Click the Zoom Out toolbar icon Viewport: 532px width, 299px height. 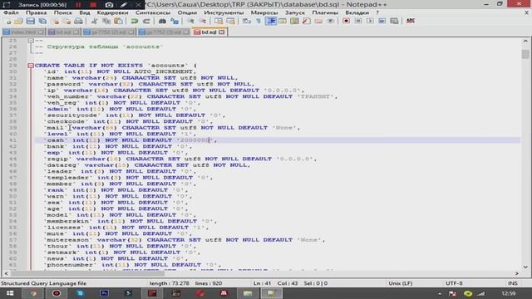click(203, 22)
